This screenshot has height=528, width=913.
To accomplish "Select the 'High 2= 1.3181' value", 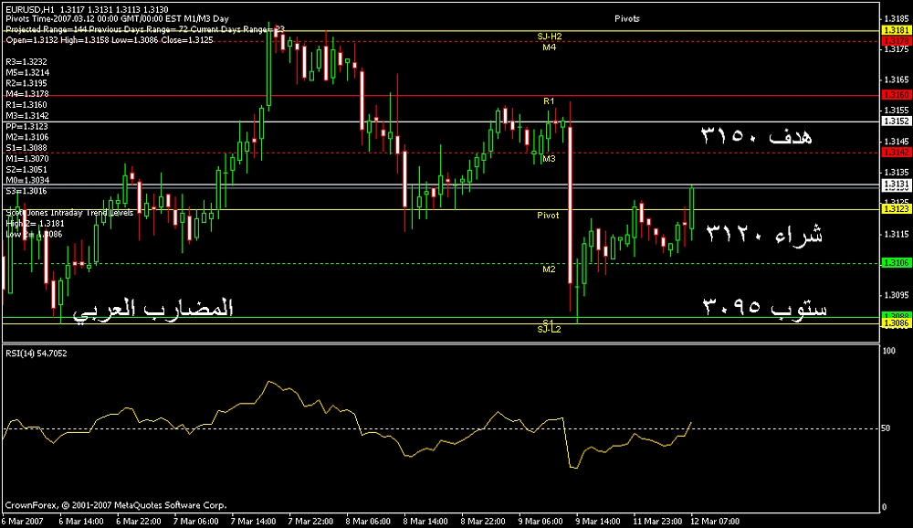I will [x=35, y=224].
